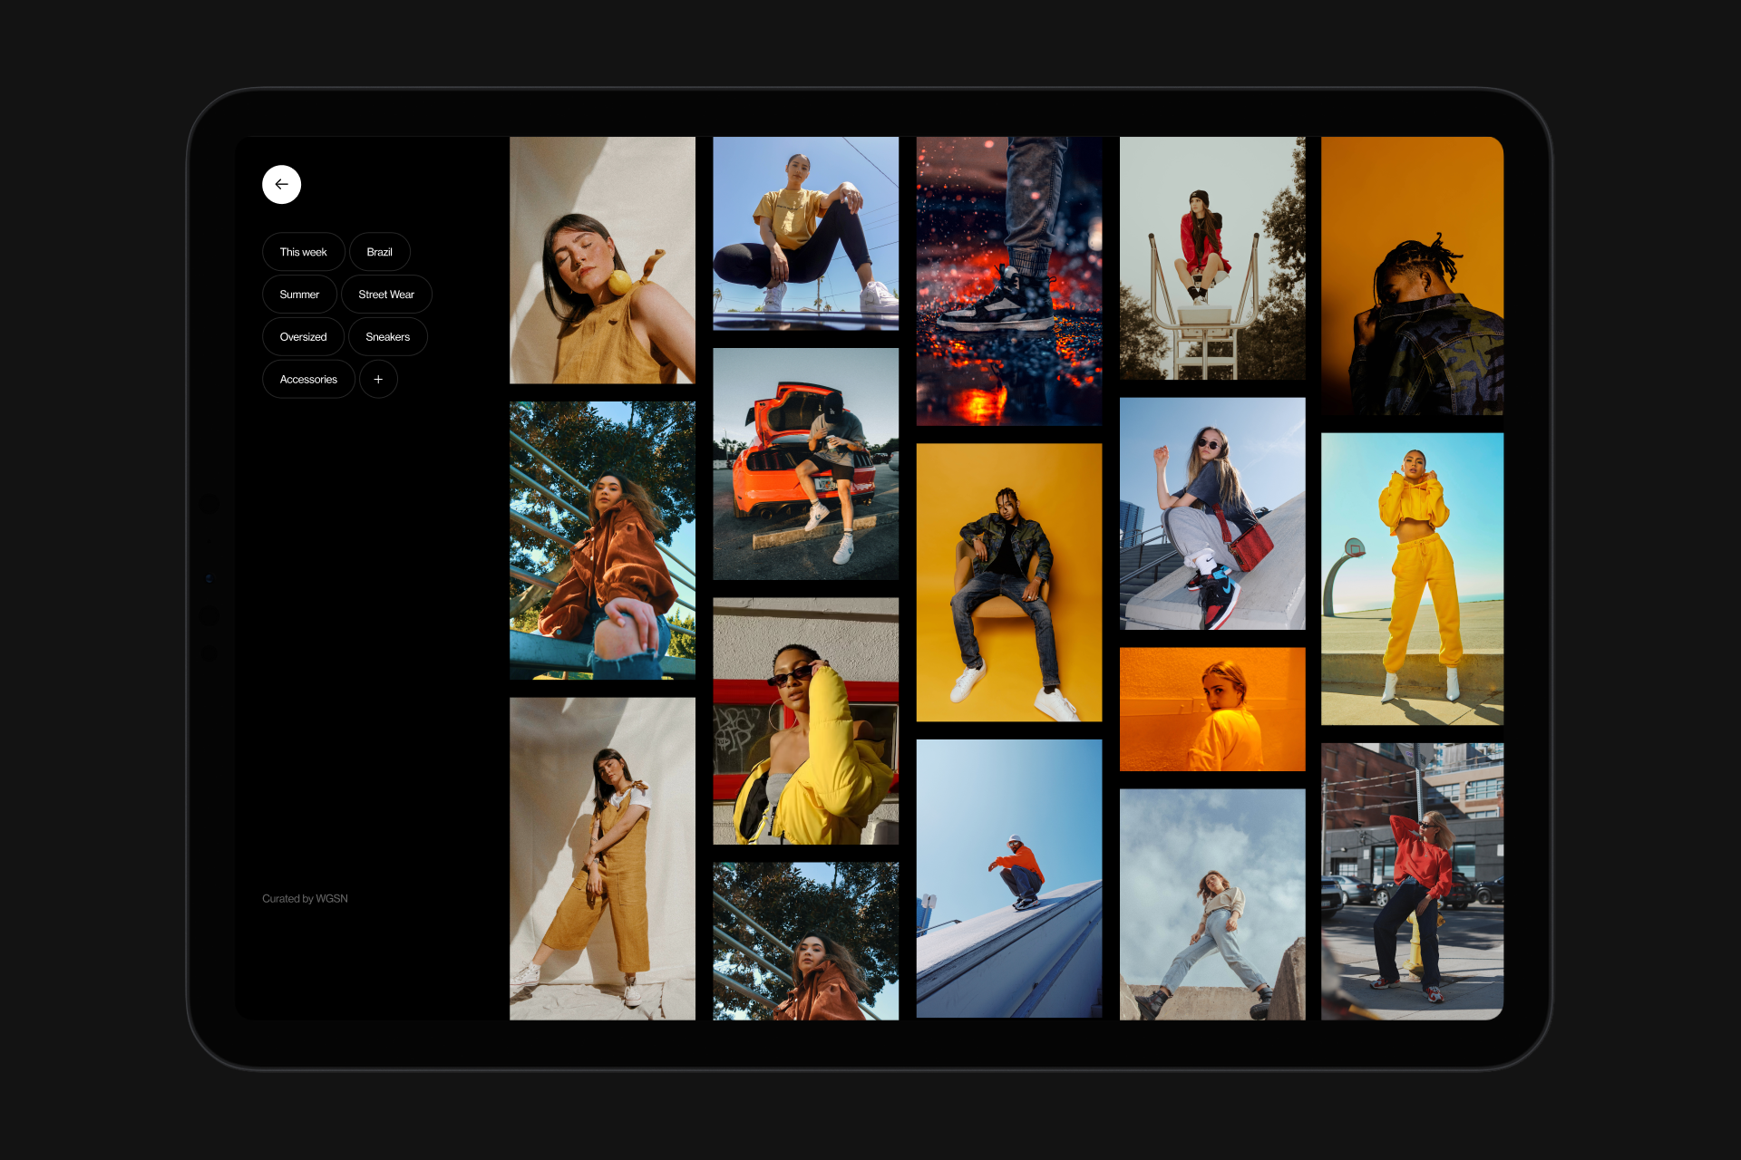The height and width of the screenshot is (1160, 1741).
Task: Choose the Accessories tag
Action: click(x=308, y=380)
